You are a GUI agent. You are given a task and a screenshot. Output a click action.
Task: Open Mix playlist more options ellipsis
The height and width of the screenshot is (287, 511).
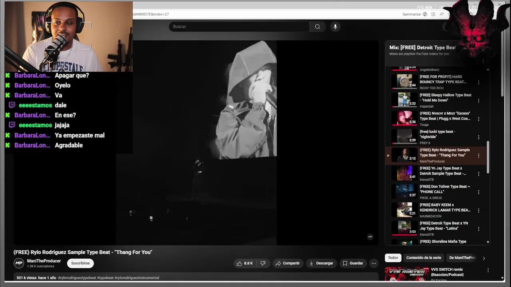[483, 61]
